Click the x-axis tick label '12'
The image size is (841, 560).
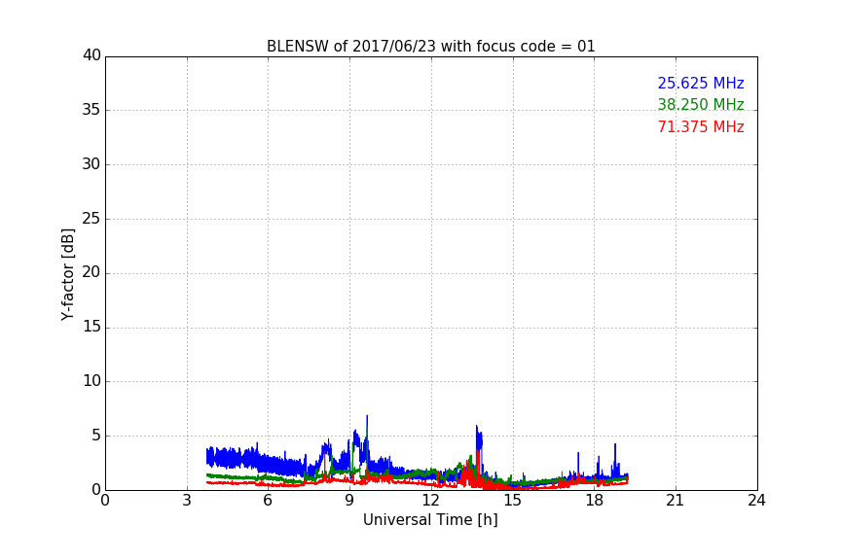pos(431,501)
